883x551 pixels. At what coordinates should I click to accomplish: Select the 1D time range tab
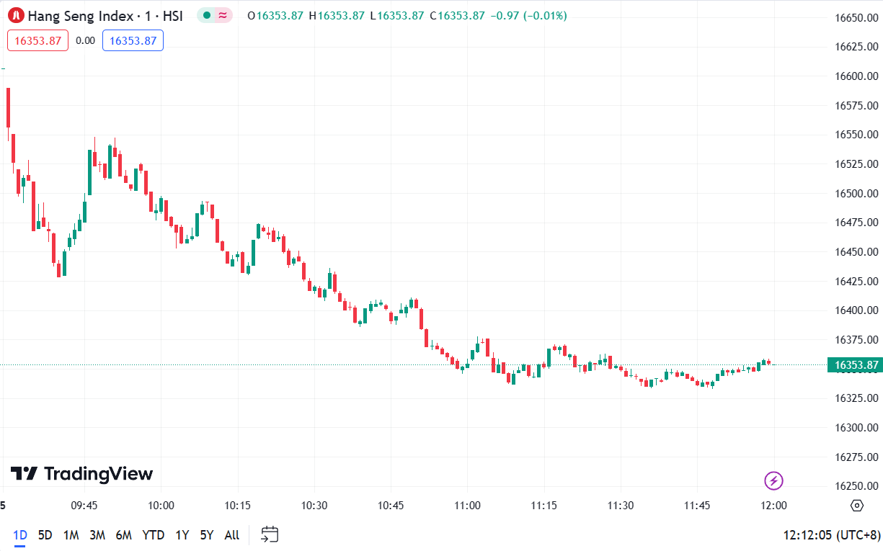20,534
